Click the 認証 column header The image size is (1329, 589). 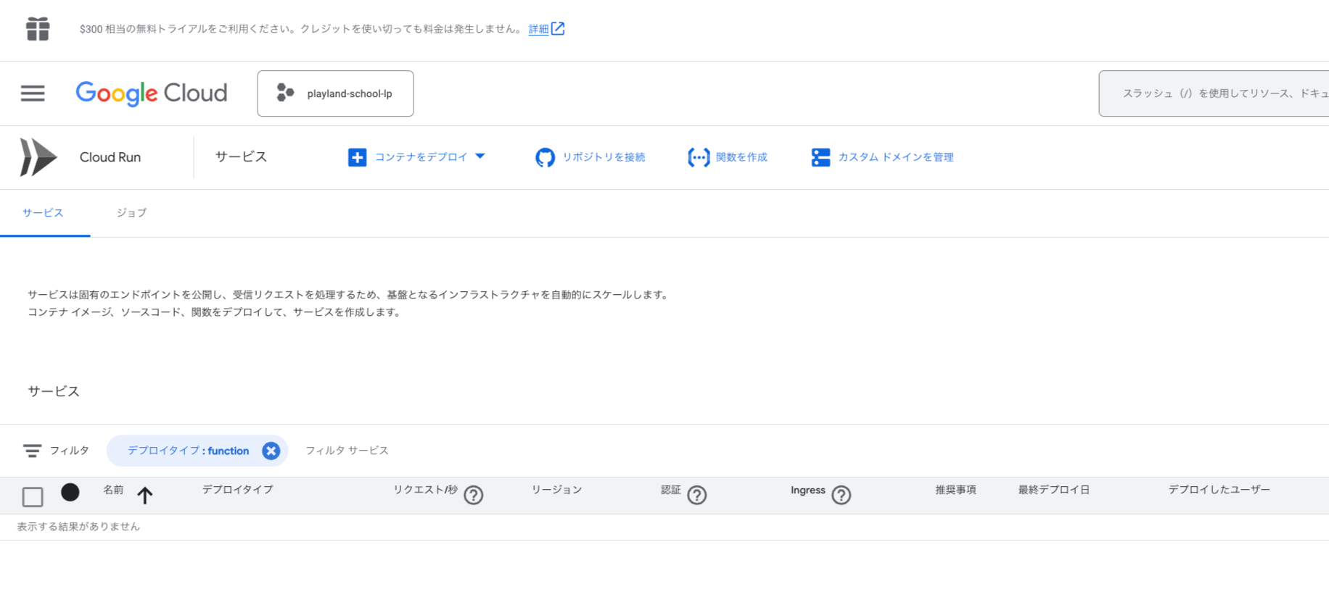click(671, 490)
